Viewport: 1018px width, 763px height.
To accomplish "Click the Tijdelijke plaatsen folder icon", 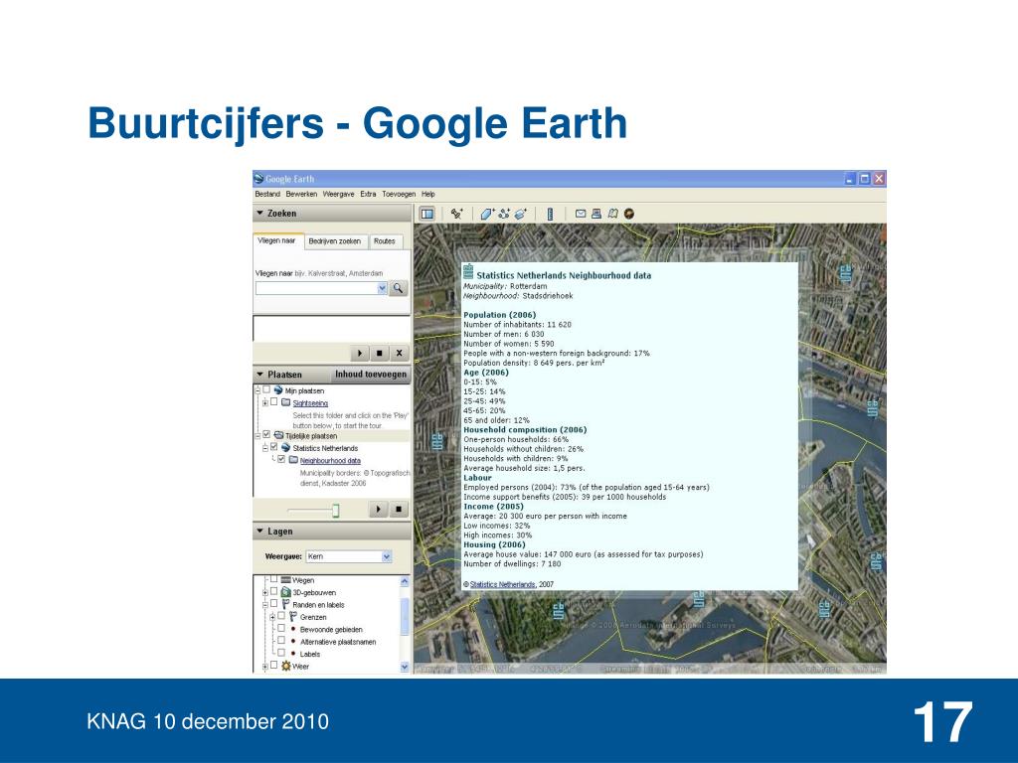I will (278, 435).
